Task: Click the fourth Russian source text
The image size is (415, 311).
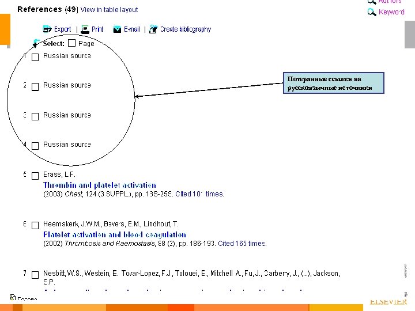Action: click(67, 145)
